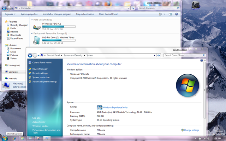
Task: Show the preview pane in Computer window
Action: 170,14
